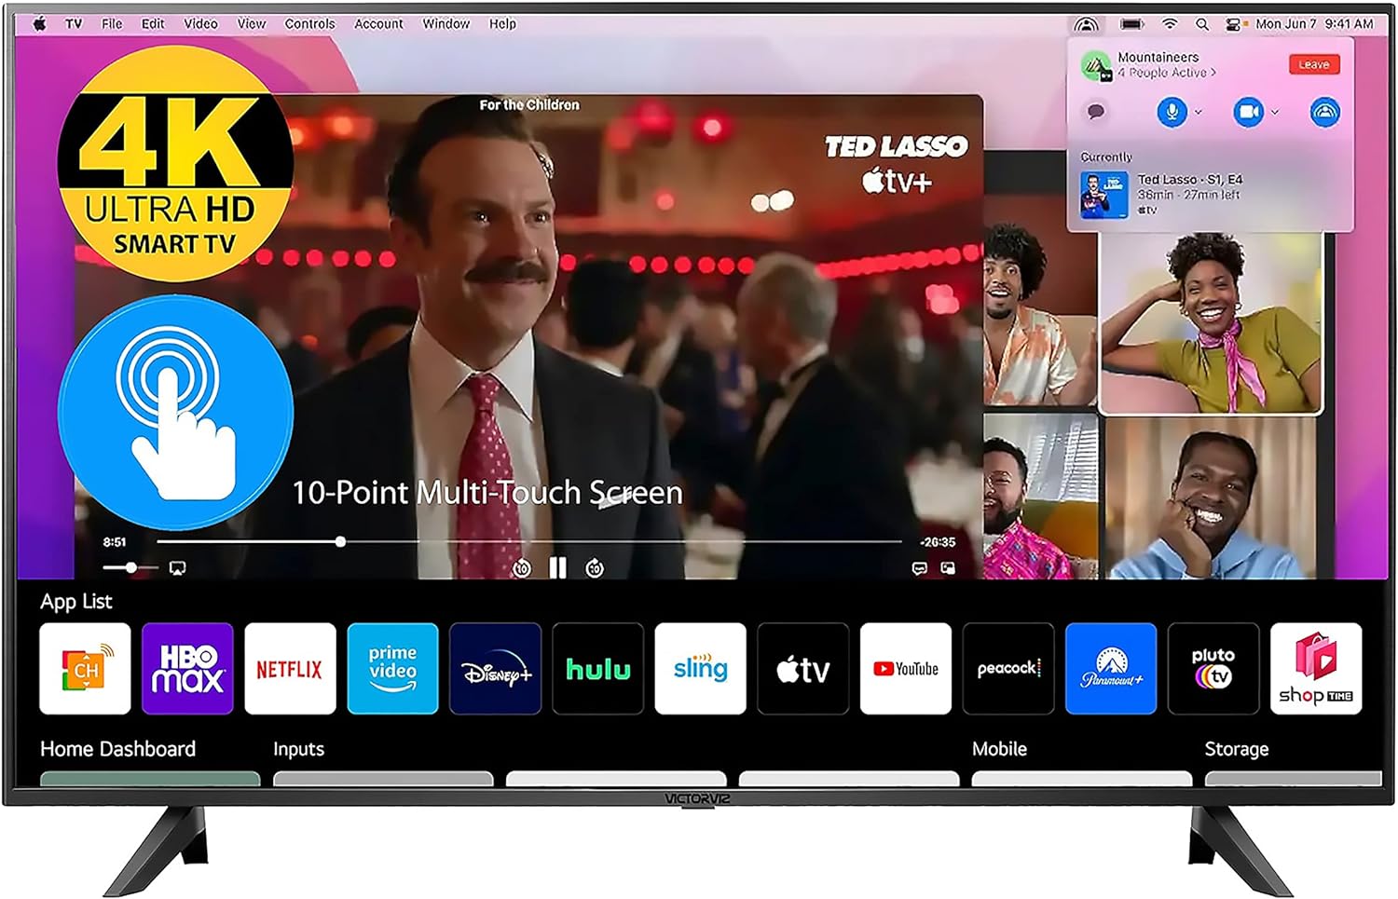Open the 4 People Active disclosure
Screen dimensions: 1398x899
(x=1166, y=73)
